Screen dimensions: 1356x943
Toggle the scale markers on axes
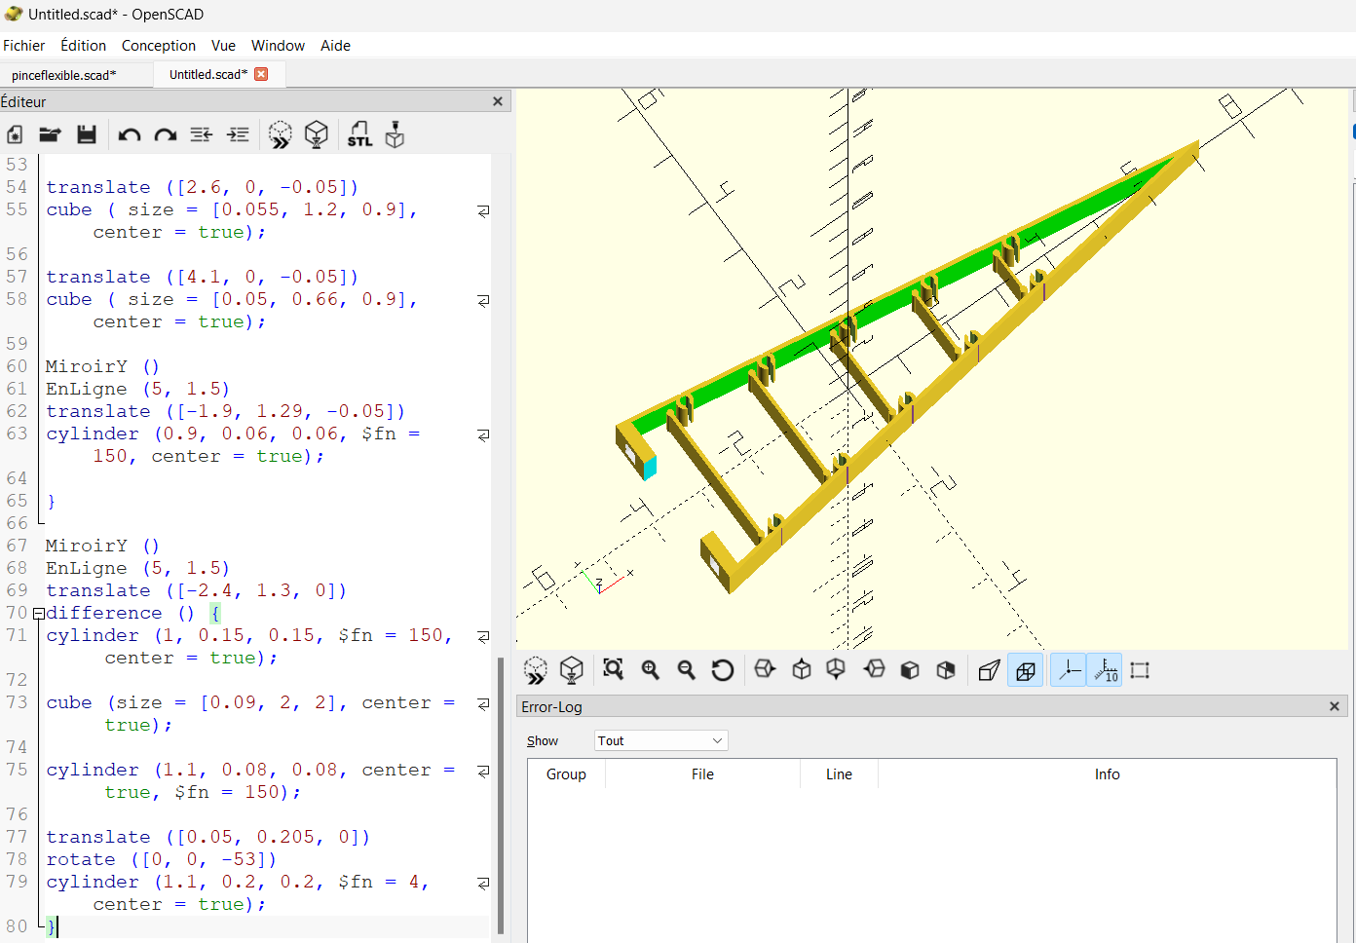1105,670
